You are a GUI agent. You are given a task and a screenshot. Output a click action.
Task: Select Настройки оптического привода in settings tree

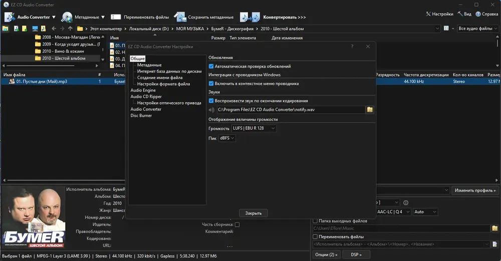click(169, 103)
